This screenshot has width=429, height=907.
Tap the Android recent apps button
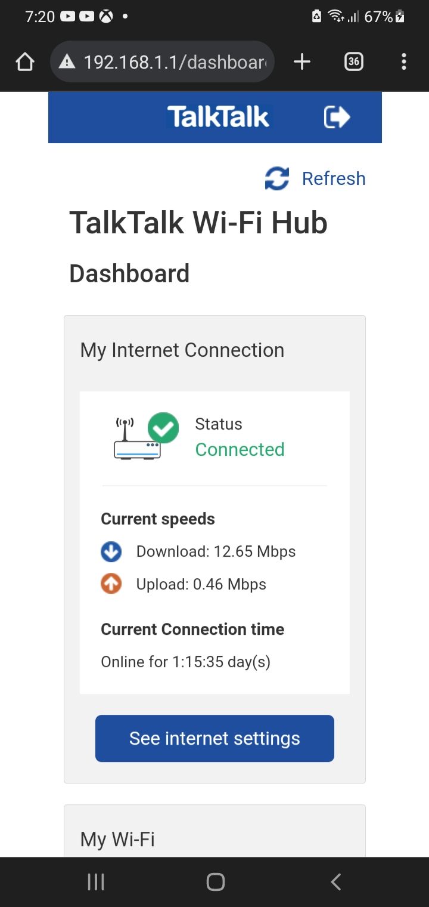(x=96, y=882)
